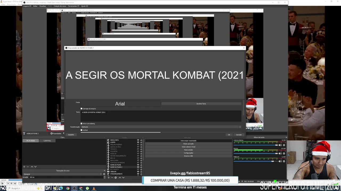Show the THE BOYS source
This screenshot has width=341, height=191.
pyautogui.click(x=138, y=149)
